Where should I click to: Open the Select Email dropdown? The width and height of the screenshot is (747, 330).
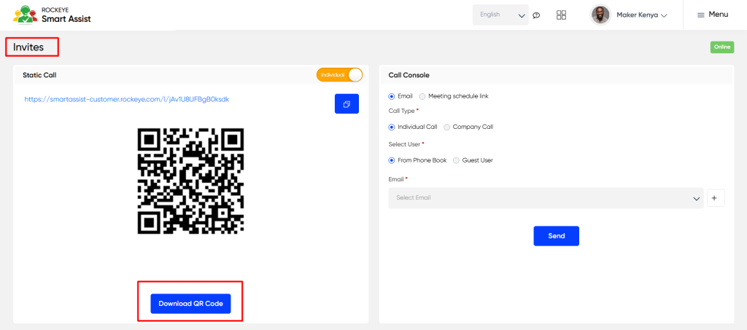pyautogui.click(x=546, y=198)
